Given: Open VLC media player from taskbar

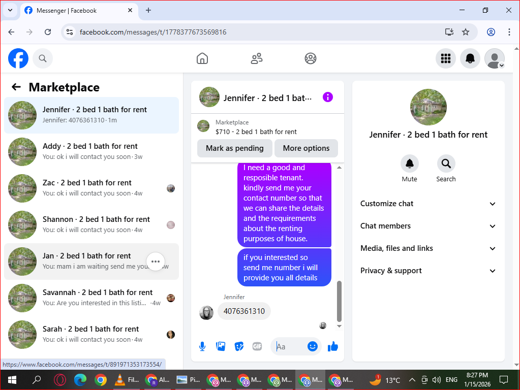Looking at the screenshot, I should (127, 380).
